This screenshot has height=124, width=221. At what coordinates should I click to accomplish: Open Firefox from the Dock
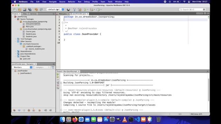click(75, 120)
